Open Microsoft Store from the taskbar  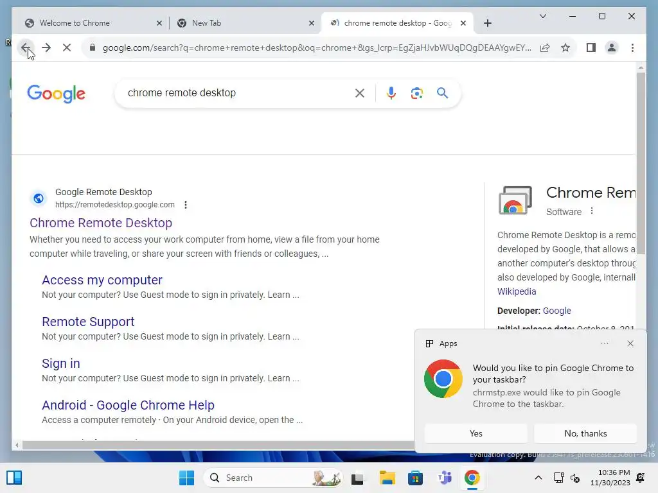[415, 478]
